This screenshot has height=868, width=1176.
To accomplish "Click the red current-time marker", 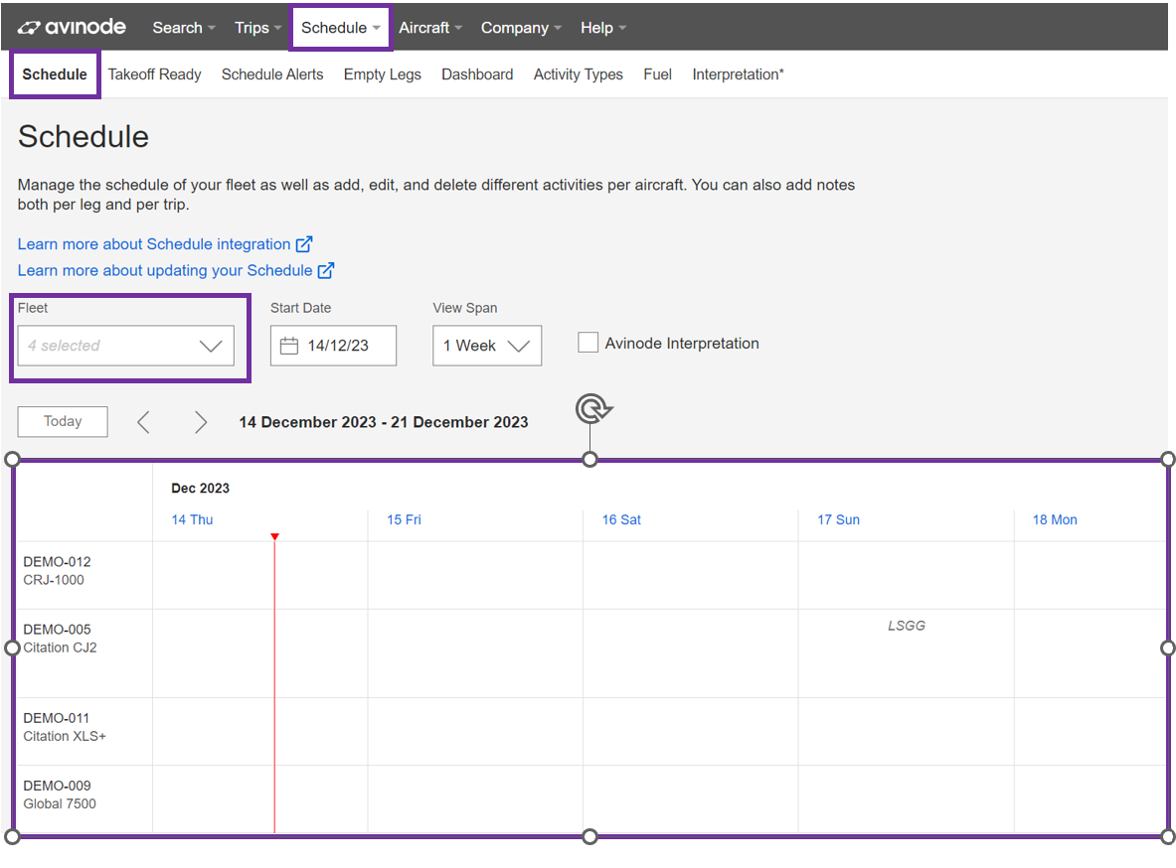I will point(275,536).
